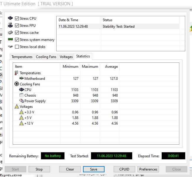Click the No battery indicator
Image resolution: width=192 pixels, height=177 pixels.
[53, 156]
